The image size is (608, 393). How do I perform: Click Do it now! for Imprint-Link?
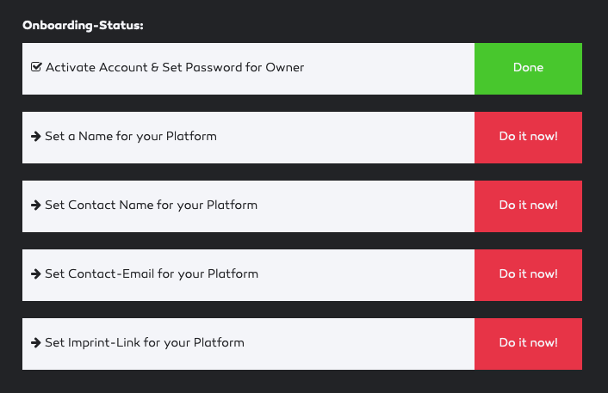coord(528,344)
